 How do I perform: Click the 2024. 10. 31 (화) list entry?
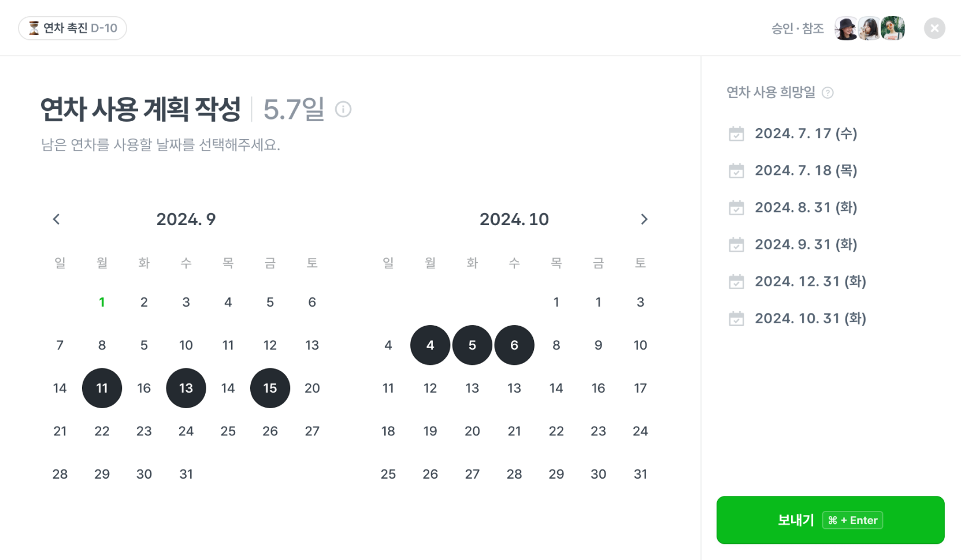(810, 319)
